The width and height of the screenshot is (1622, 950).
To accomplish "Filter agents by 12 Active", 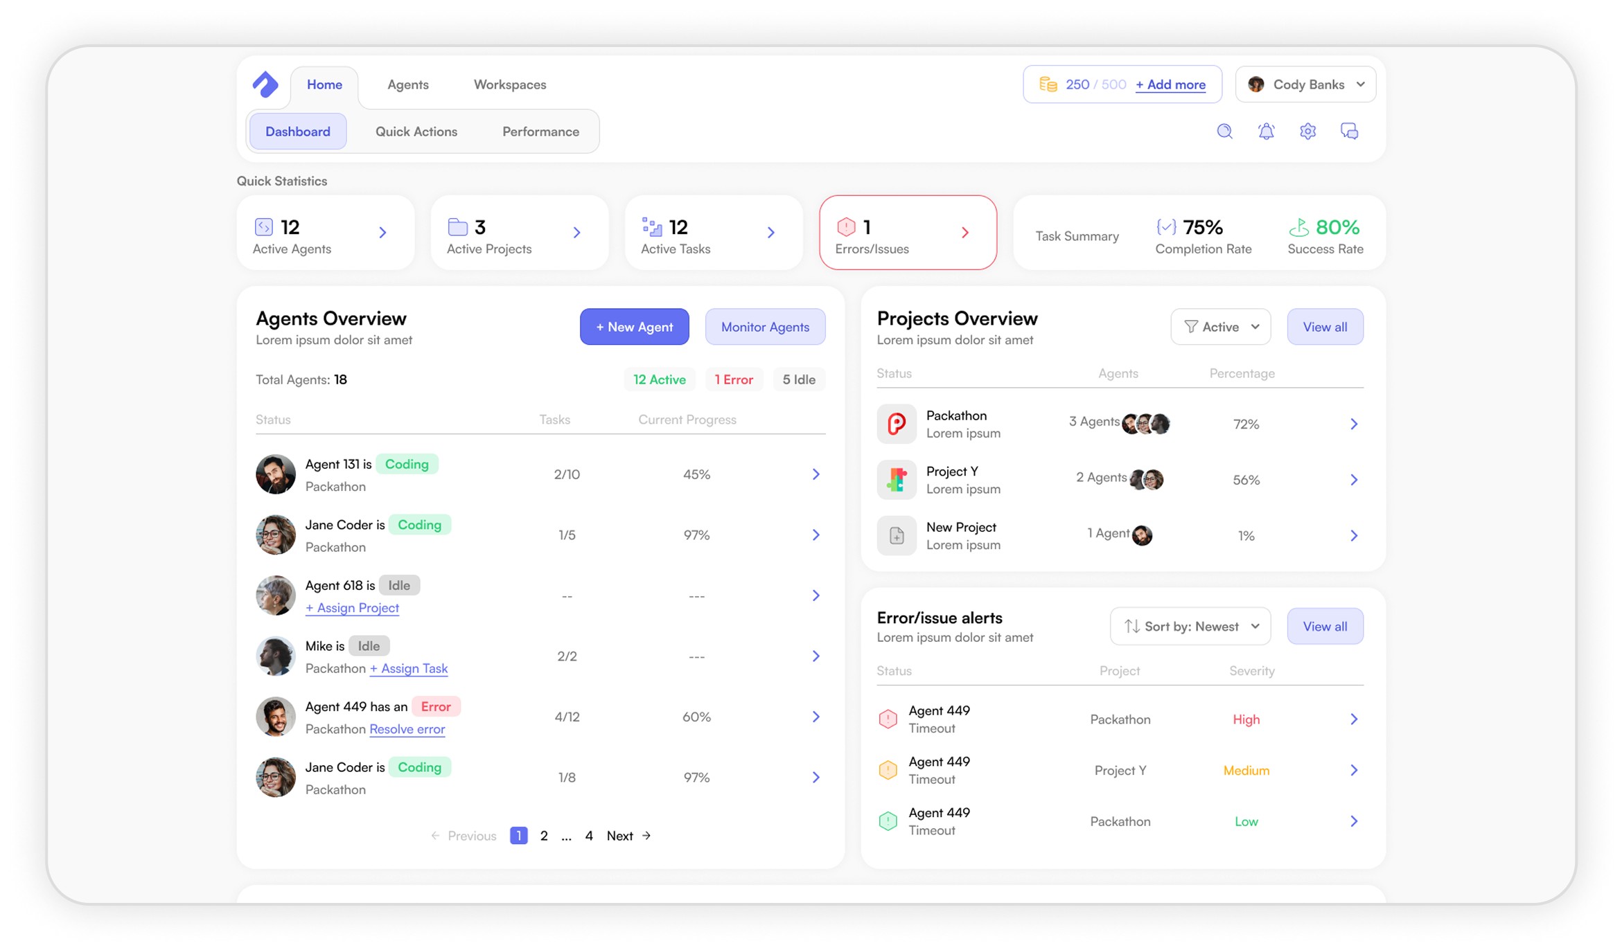I will click(x=659, y=379).
